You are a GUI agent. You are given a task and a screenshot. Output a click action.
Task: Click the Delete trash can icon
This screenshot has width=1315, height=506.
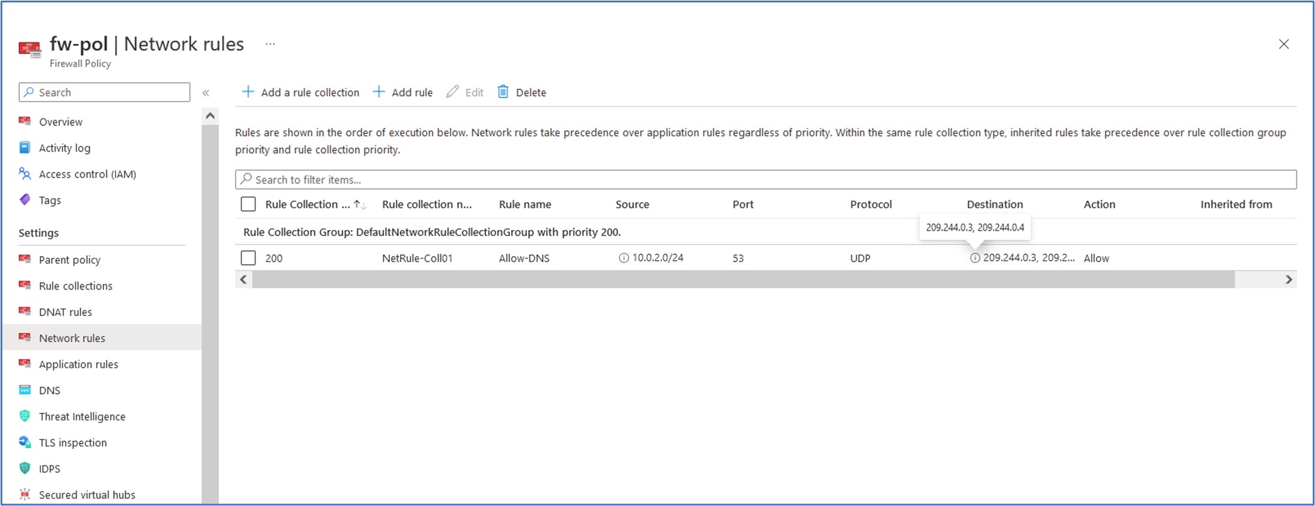[503, 92]
